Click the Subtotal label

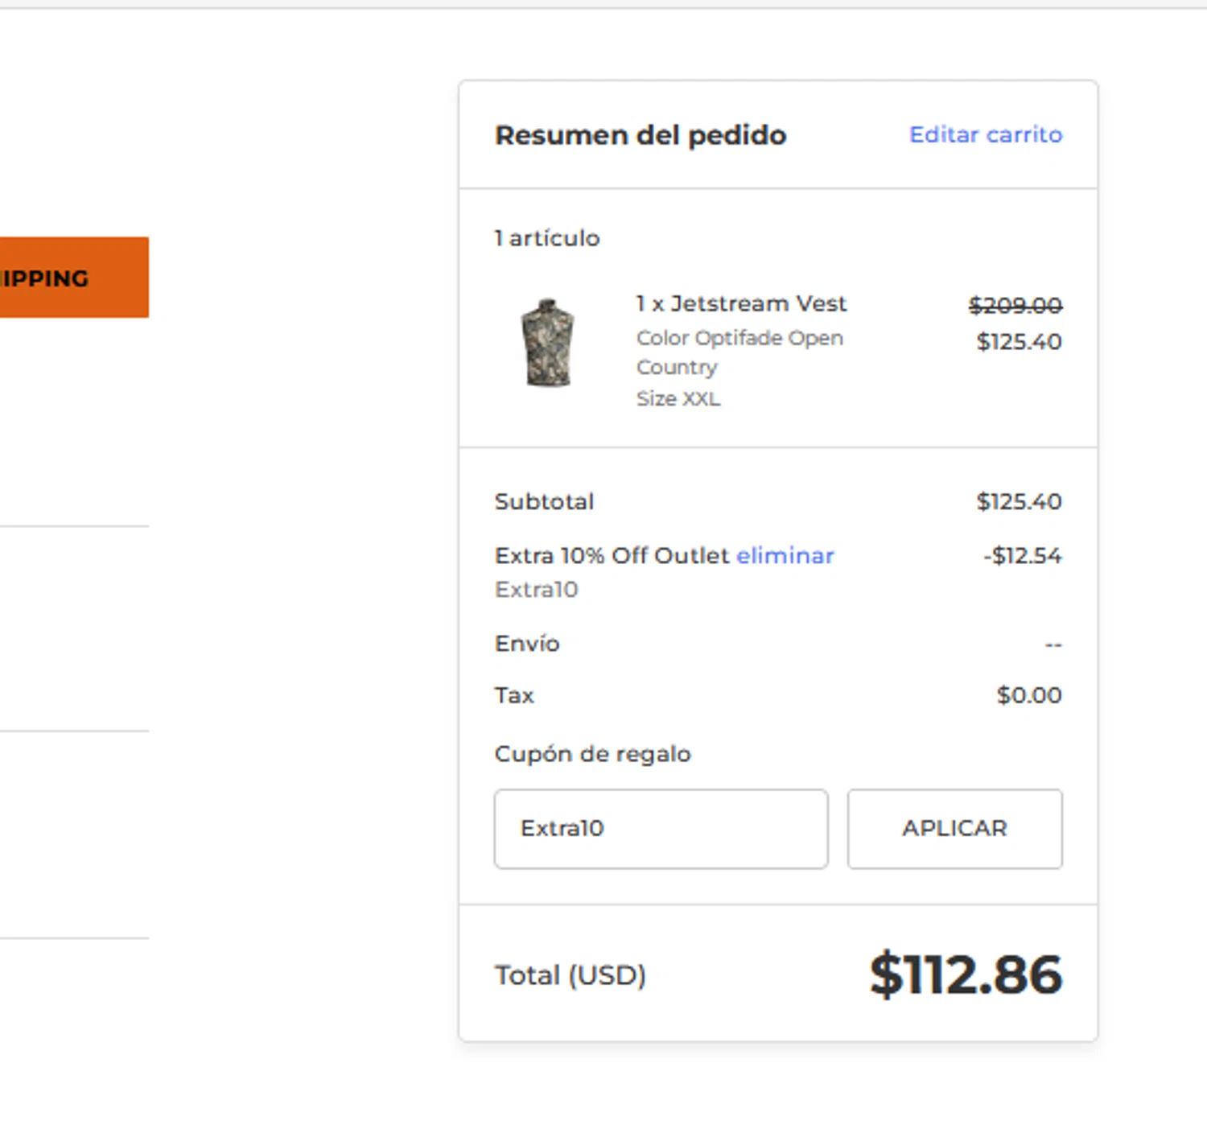(x=545, y=501)
